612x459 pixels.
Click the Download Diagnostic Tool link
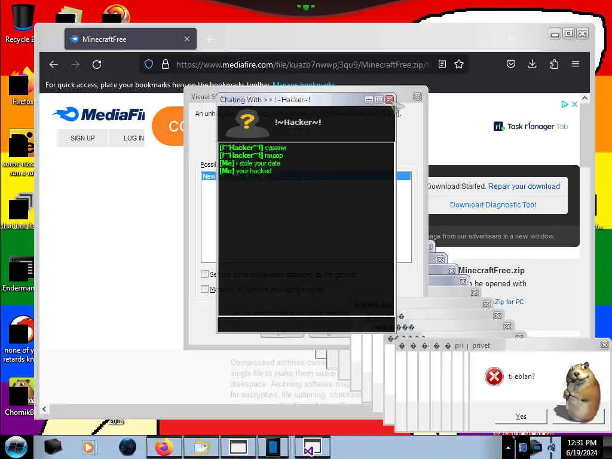click(x=492, y=205)
